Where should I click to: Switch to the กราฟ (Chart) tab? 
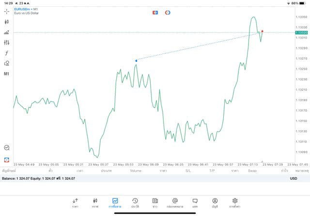(95, 202)
